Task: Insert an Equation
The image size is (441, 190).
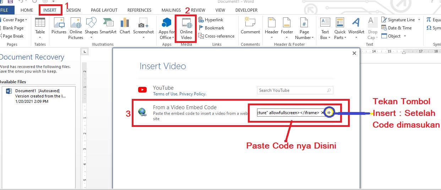Action: (434, 20)
